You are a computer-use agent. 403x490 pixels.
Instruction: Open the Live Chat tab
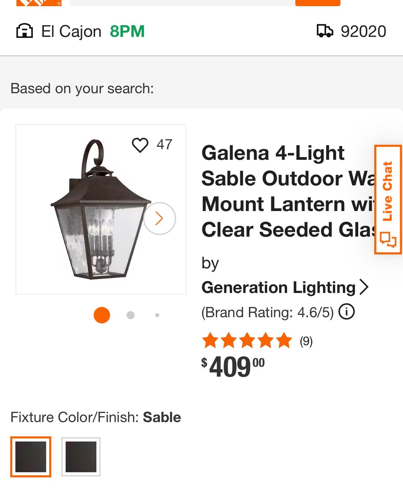click(388, 200)
